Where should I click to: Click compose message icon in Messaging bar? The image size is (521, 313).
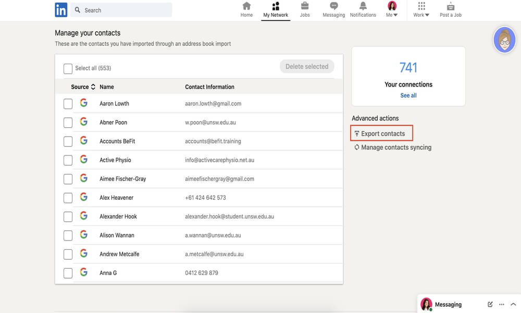pyautogui.click(x=490, y=304)
